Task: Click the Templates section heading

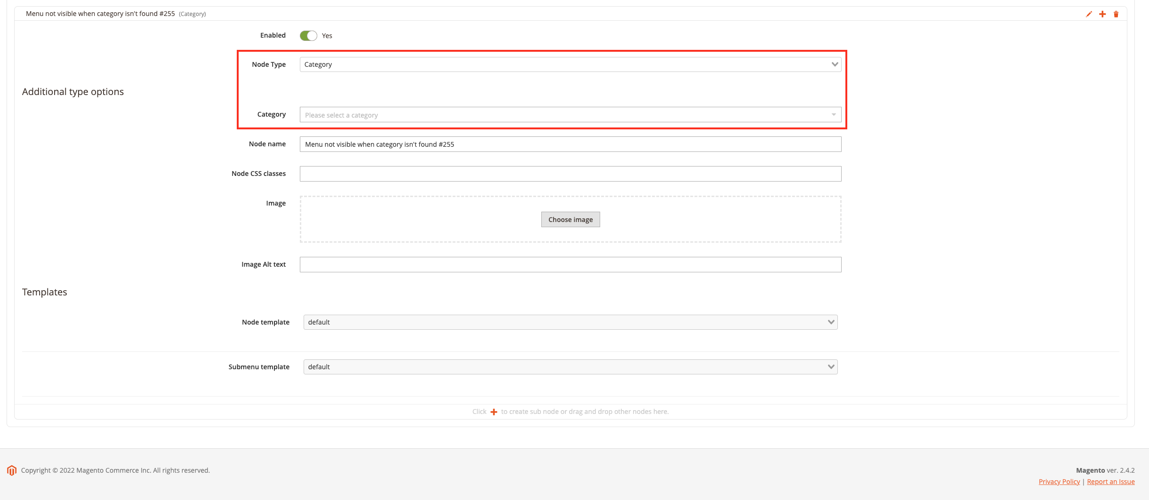Action: click(44, 292)
